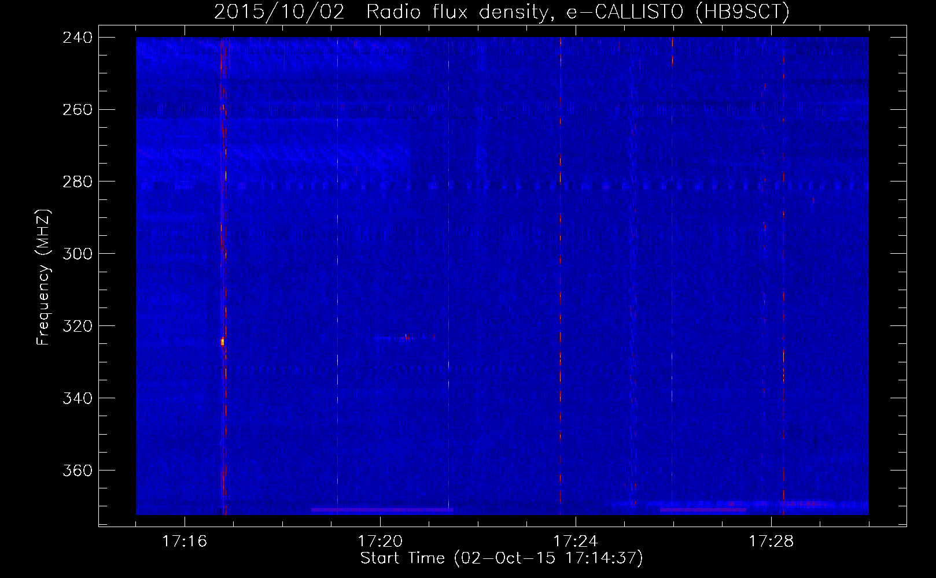Image resolution: width=936 pixels, height=578 pixels.
Task: Click the 300 frequency tick label
Action: pyautogui.click(x=78, y=254)
